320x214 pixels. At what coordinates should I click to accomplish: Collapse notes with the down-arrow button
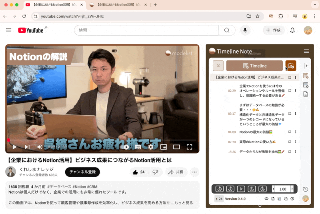click(218, 66)
